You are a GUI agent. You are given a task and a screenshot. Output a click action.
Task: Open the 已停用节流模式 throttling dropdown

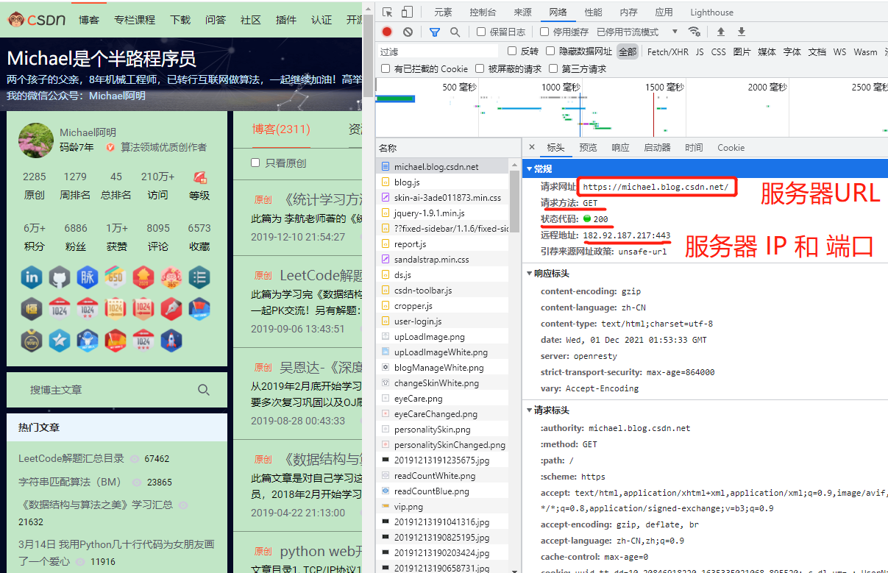[637, 32]
